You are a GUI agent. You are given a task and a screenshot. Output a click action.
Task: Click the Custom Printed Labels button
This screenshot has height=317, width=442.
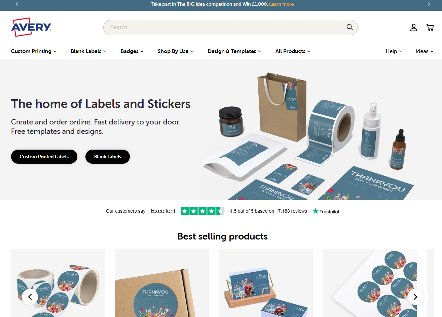coord(44,157)
